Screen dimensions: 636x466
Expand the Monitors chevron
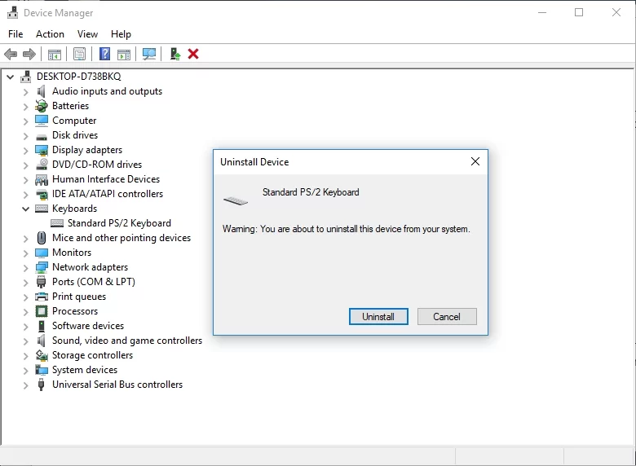tap(25, 253)
